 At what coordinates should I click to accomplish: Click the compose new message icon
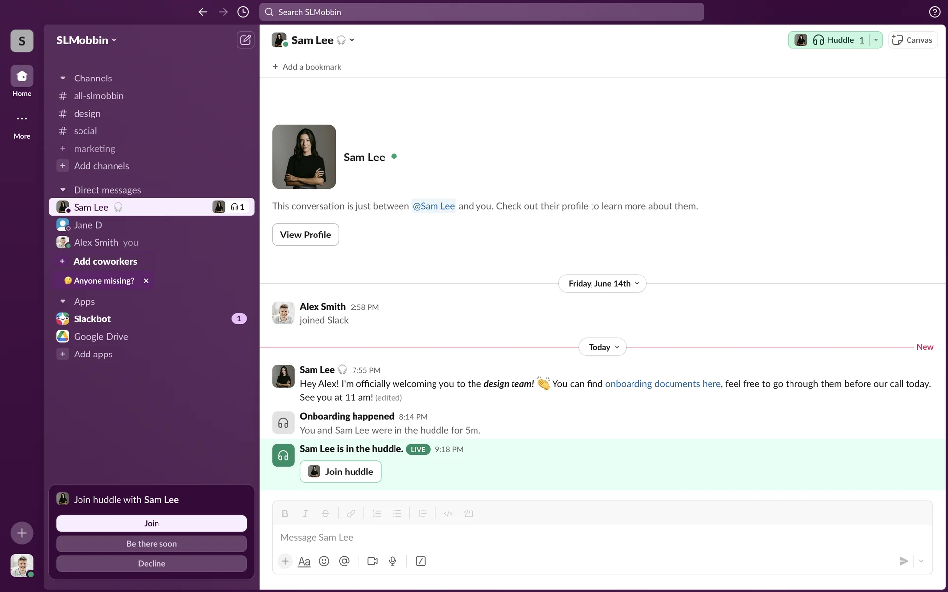[245, 40]
